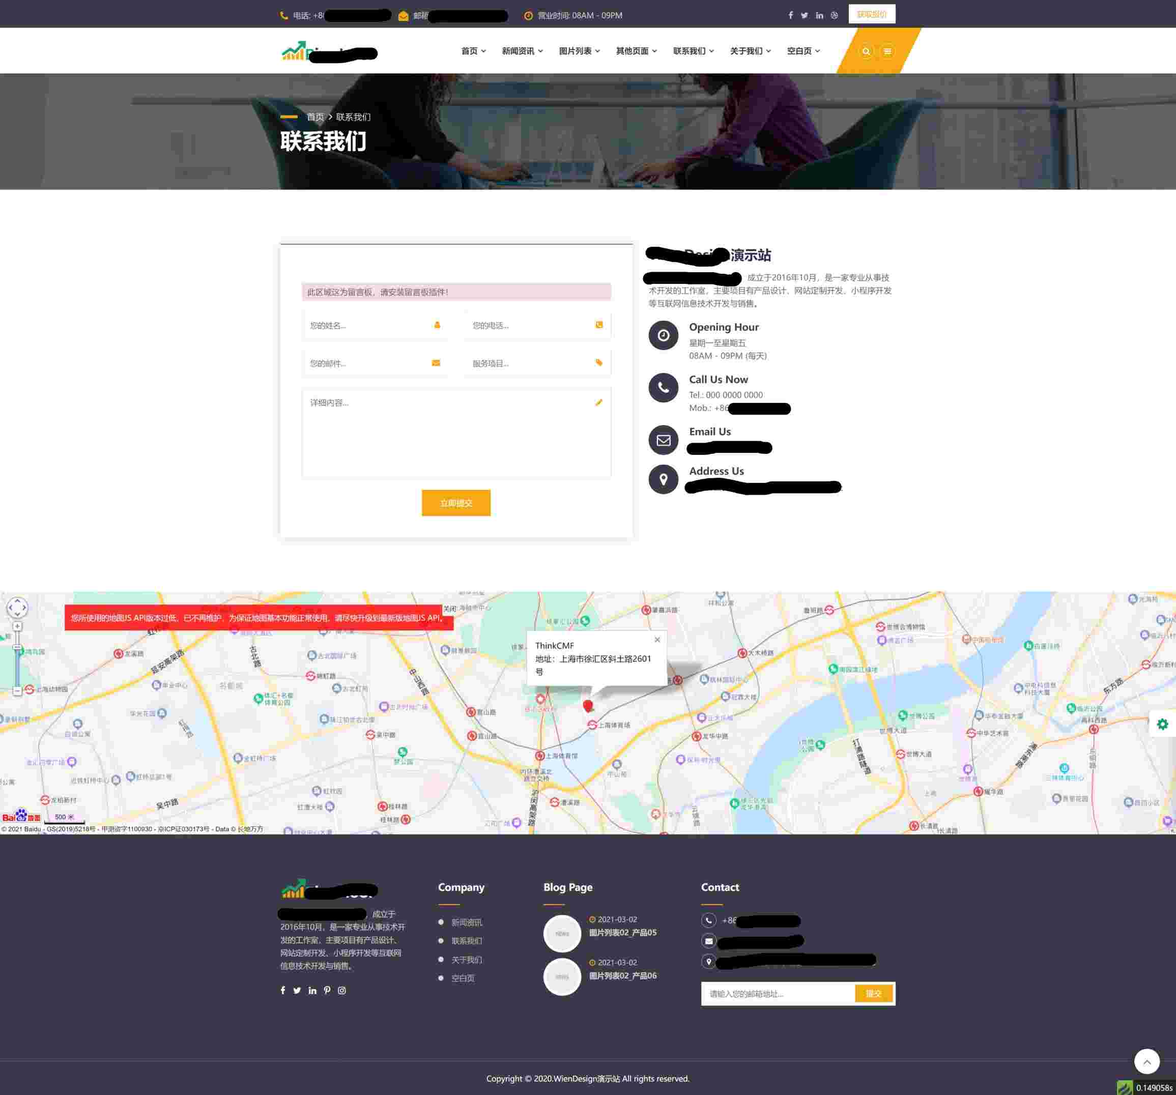1176x1095 pixels.
Task: Click the Twitter icon in top bar
Action: (x=805, y=15)
